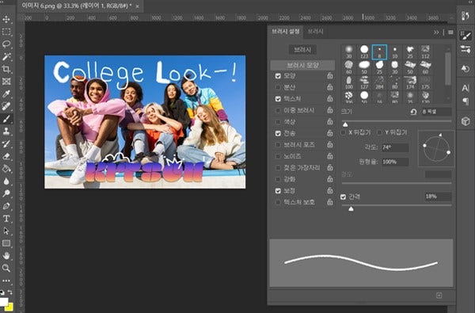
Task: Click the 브러시 presets button
Action: [302, 50]
